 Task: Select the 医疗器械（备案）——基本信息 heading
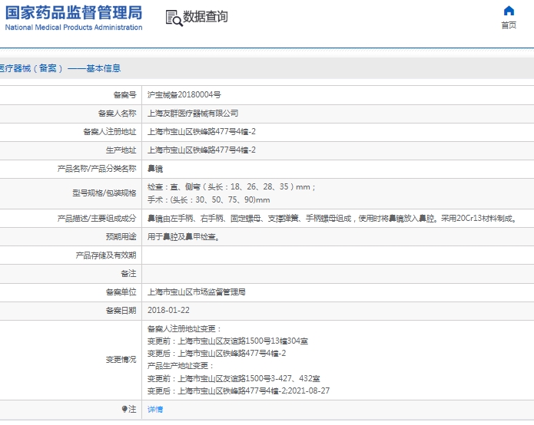[x=60, y=68]
